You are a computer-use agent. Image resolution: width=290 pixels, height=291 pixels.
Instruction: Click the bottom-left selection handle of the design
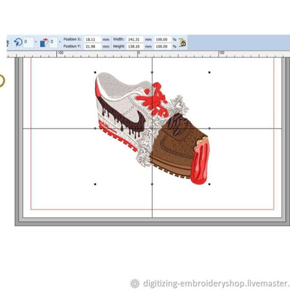tap(95, 184)
